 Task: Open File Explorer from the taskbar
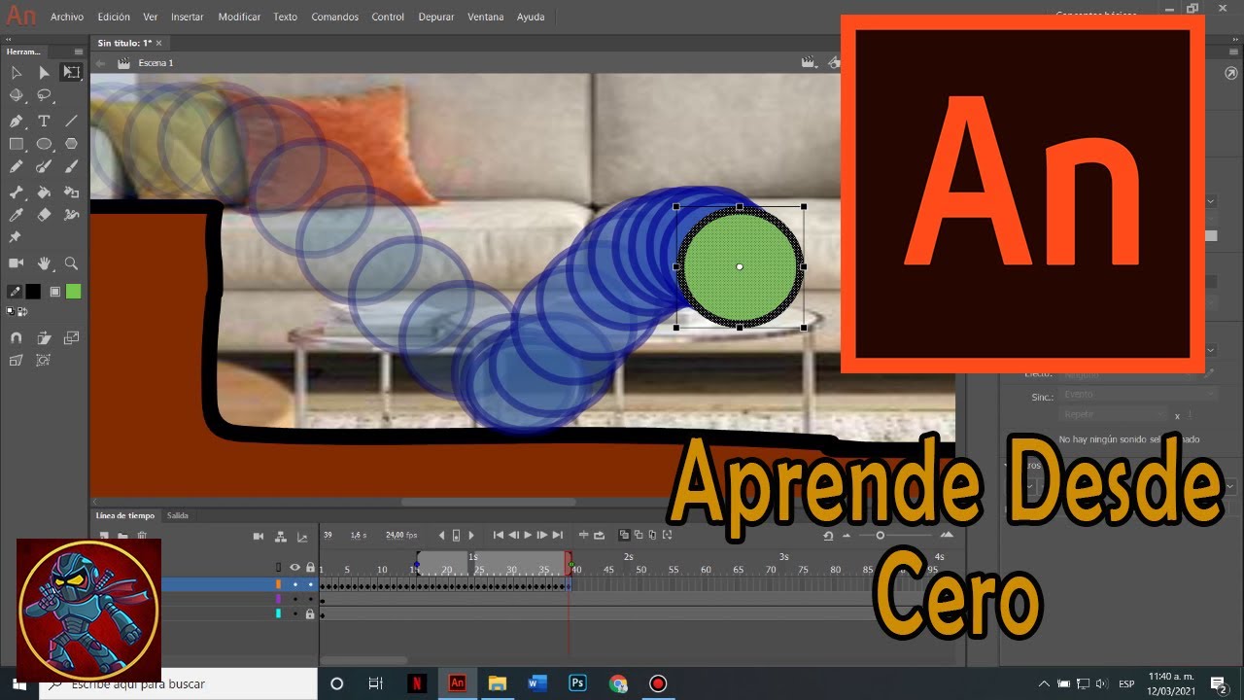(x=498, y=683)
